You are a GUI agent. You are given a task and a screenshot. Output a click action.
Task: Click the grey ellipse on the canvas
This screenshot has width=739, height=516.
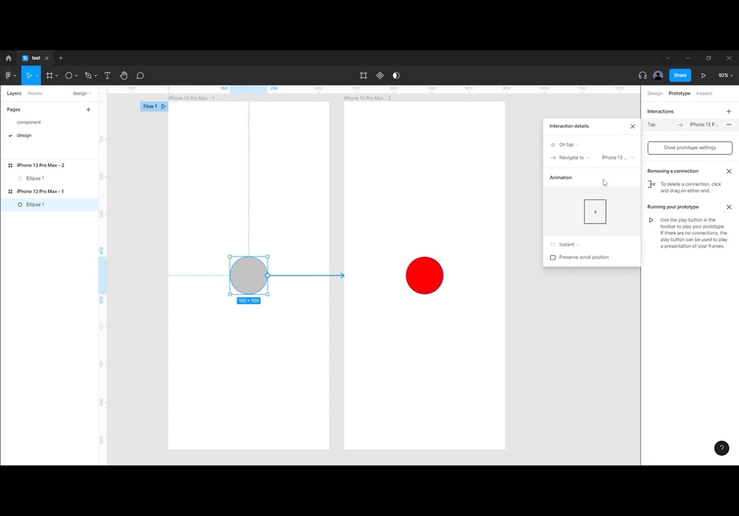pos(248,276)
